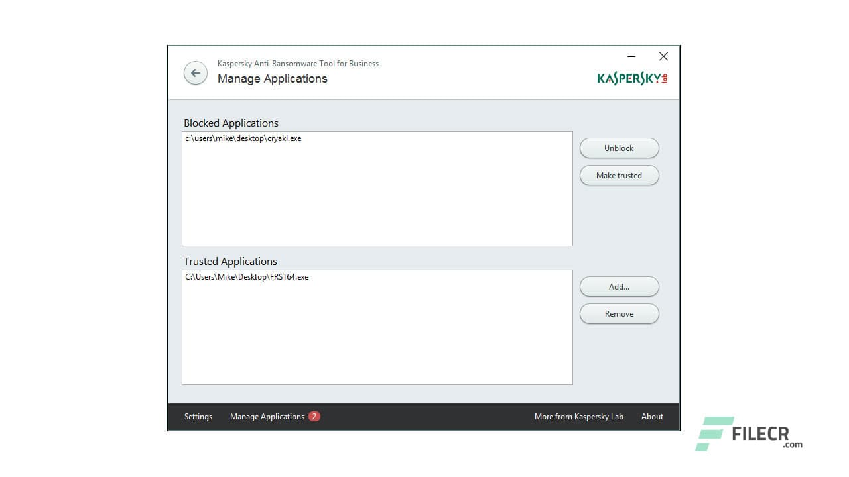Remove FRST64.exe from trusted applications
Screen dimensions: 849x477
tap(619, 313)
